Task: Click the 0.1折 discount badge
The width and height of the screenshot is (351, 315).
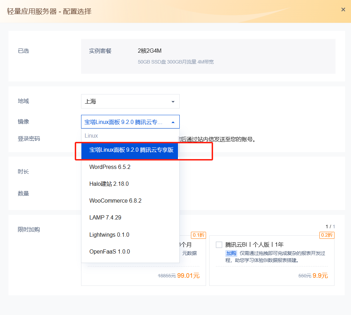Action: click(198, 235)
